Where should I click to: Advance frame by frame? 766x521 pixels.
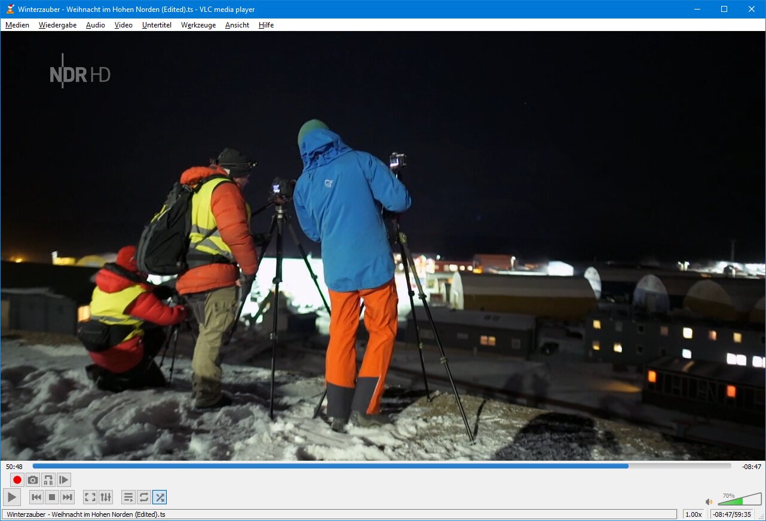click(64, 480)
